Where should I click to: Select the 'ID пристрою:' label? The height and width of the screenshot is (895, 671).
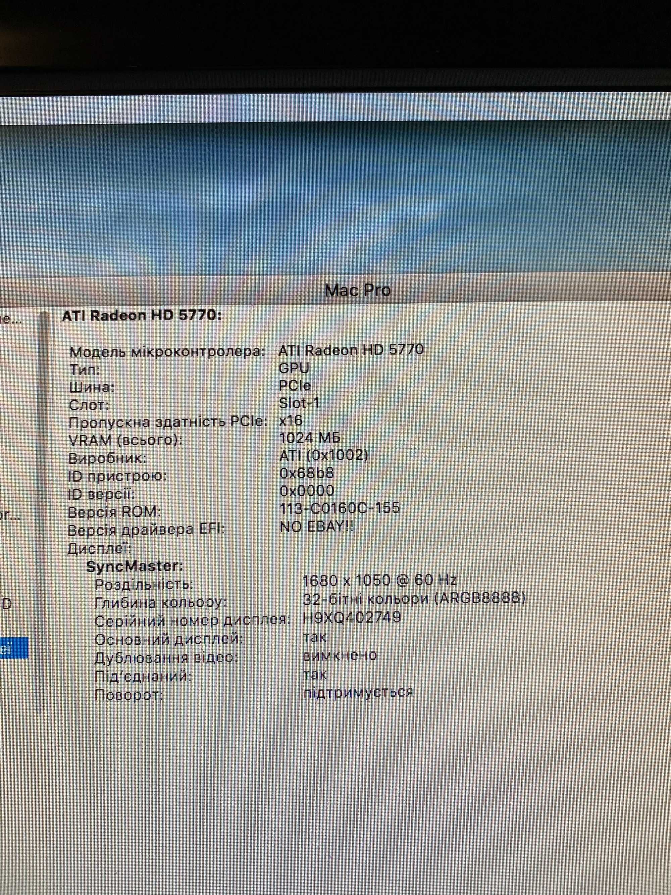point(118,476)
